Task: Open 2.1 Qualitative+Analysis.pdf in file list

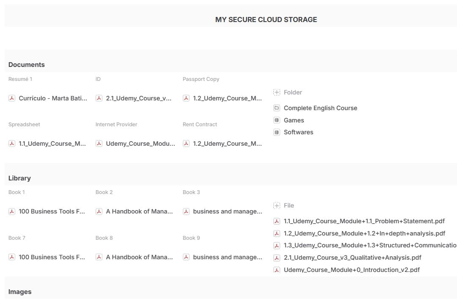Action: point(352,258)
